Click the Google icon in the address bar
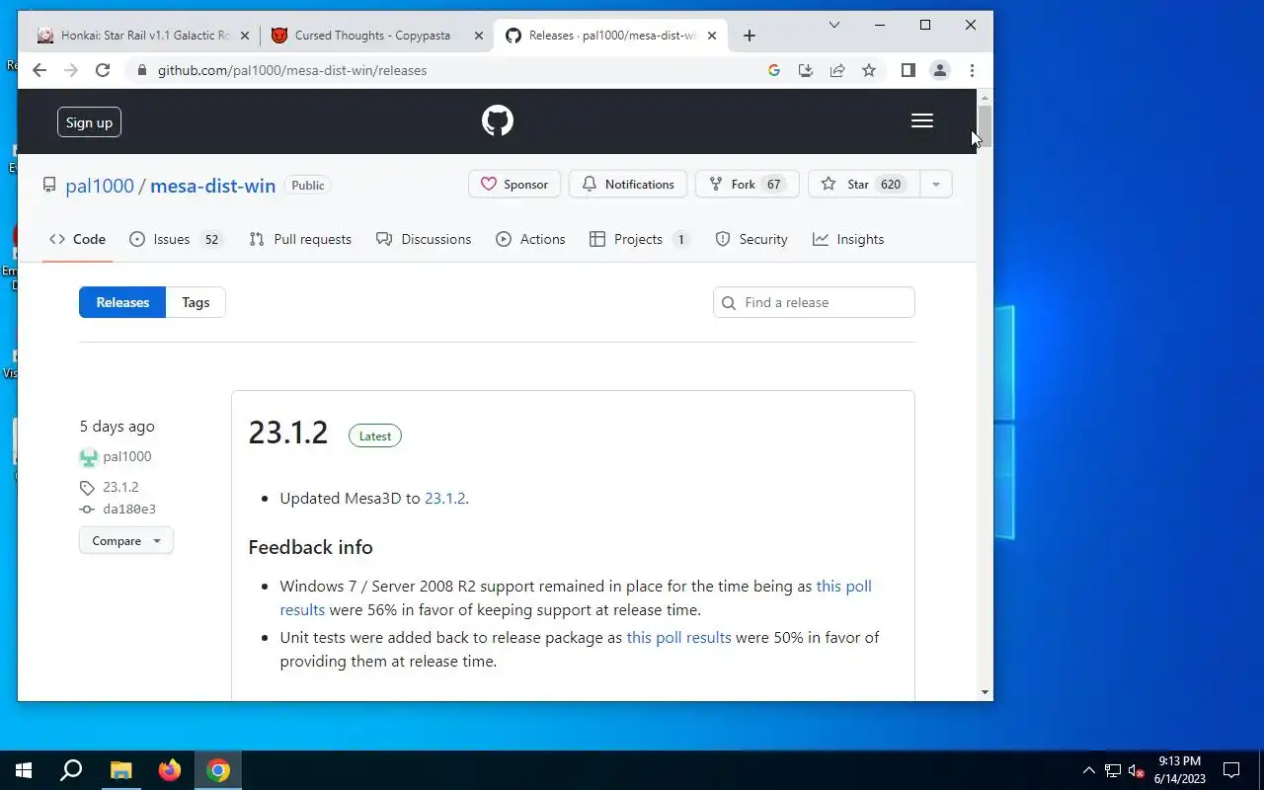This screenshot has width=1264, height=790. (774, 70)
